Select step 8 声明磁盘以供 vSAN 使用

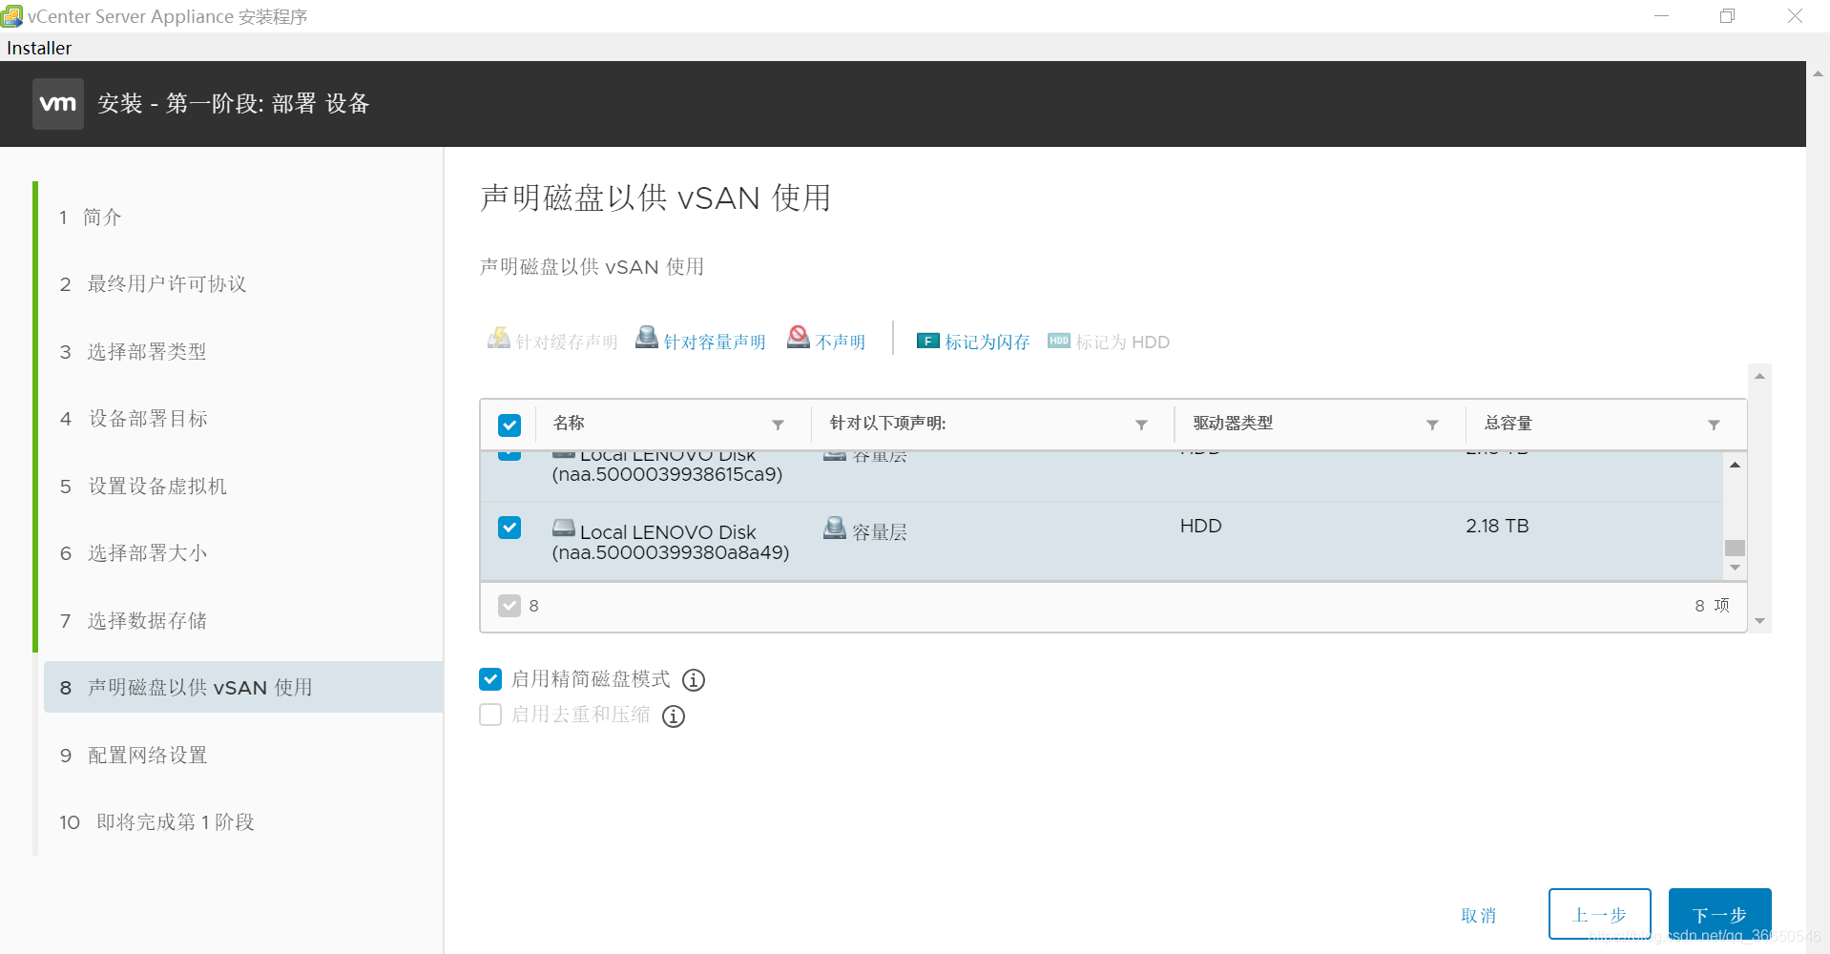pos(243,687)
